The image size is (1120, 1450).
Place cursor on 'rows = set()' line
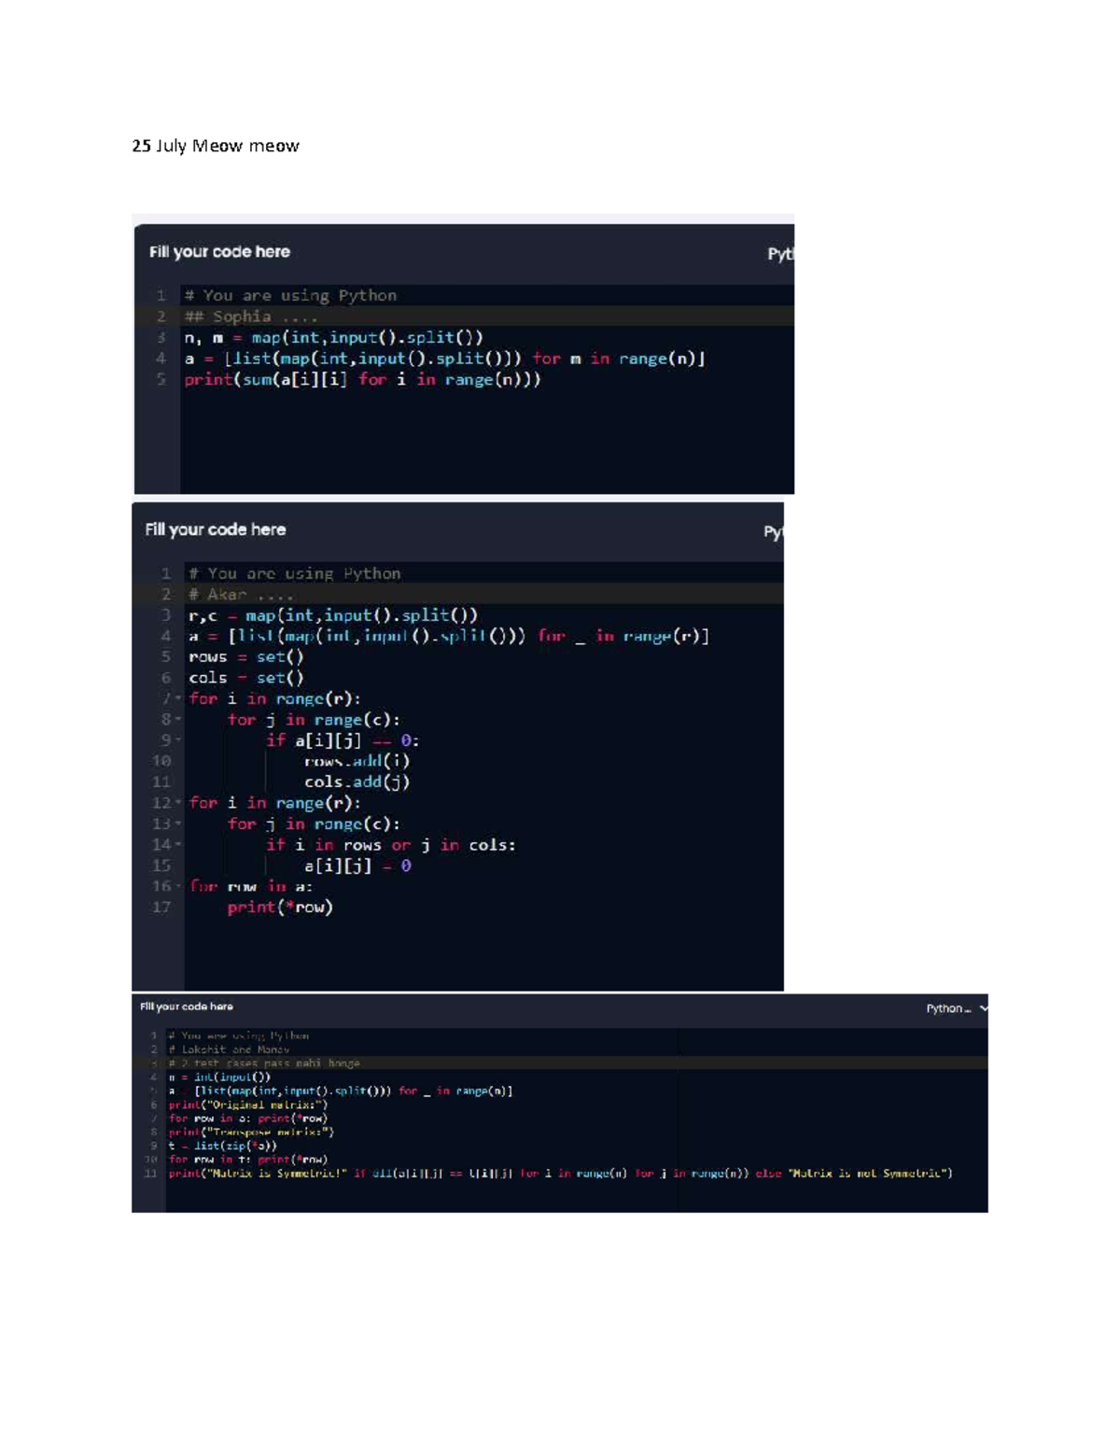pos(245,657)
